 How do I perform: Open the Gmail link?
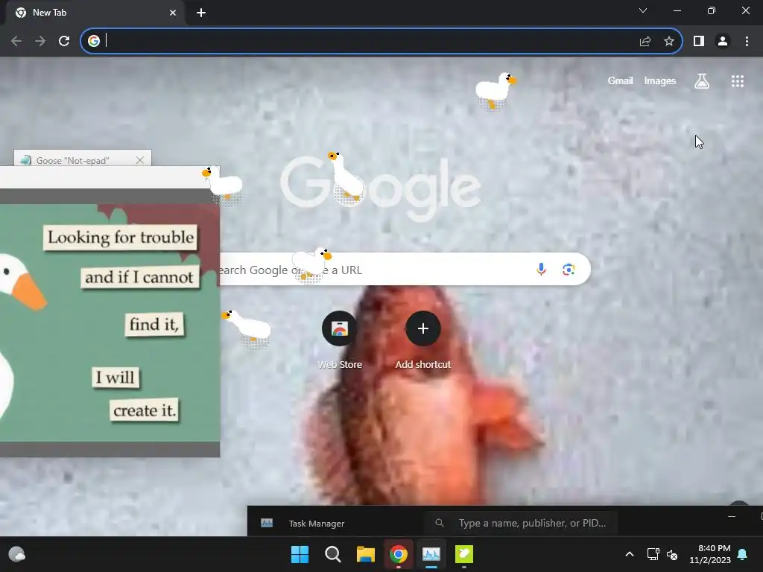coord(621,80)
